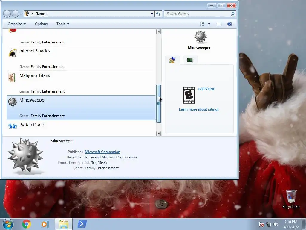Click I-play and Microsoft Corporation developer text
This screenshot has height=230, width=306.
coord(111,157)
